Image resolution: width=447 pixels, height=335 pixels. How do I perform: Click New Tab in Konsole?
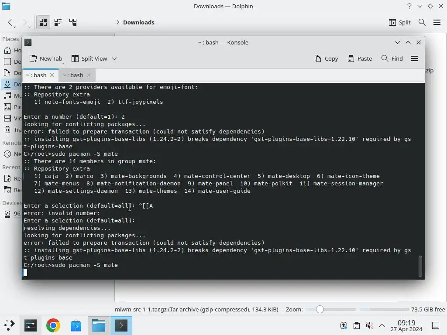pyautogui.click(x=45, y=58)
